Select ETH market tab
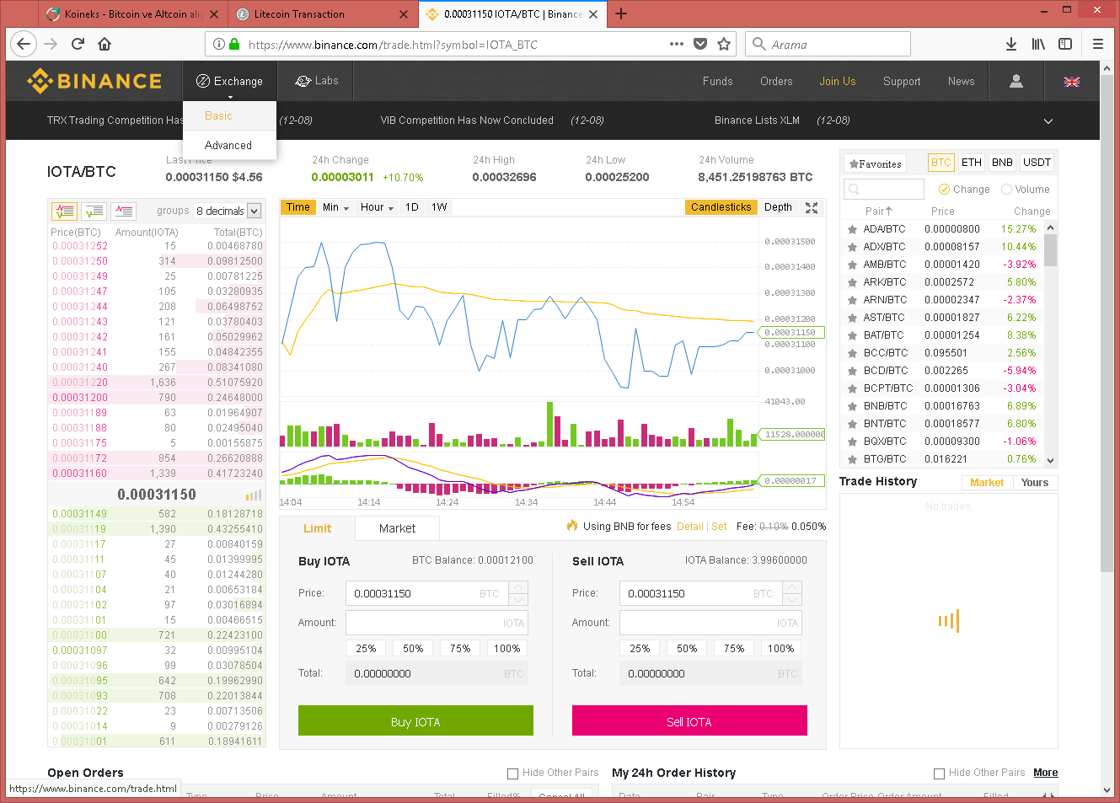The width and height of the screenshot is (1120, 803). tap(972, 163)
